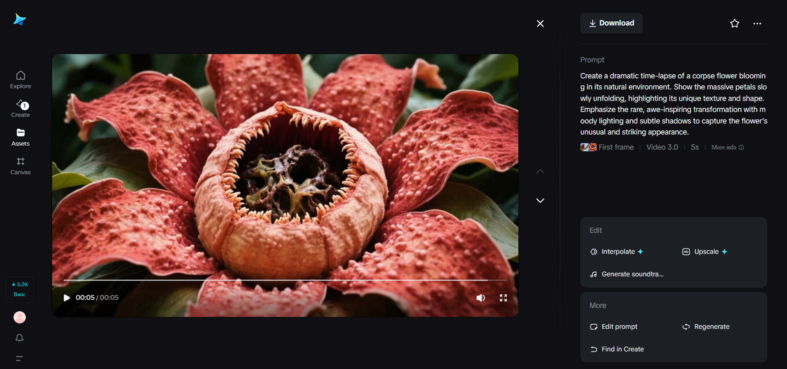Click the prompt text starting 'Create a dramatic time-lapse'
Viewport: 787px width, 369px height.
pyautogui.click(x=673, y=104)
